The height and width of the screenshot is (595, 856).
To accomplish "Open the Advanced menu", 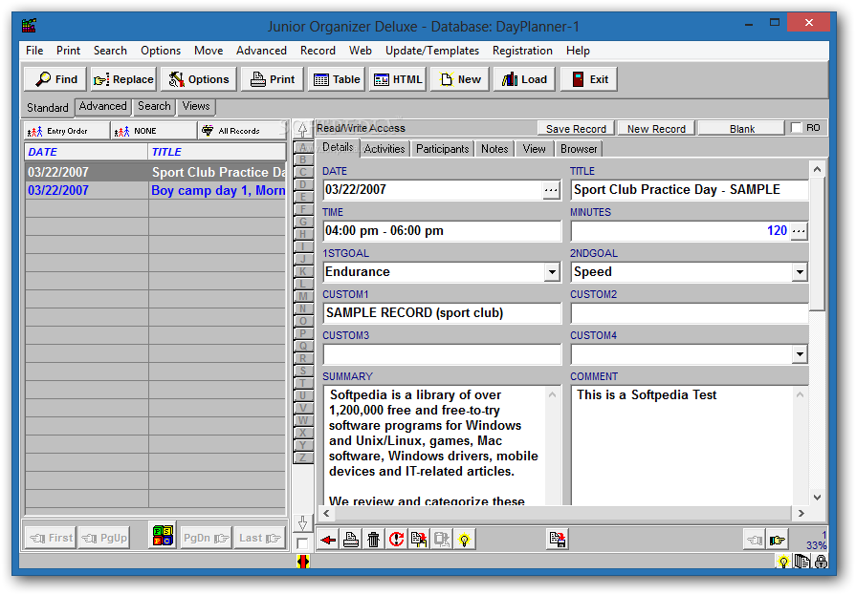I will (261, 51).
